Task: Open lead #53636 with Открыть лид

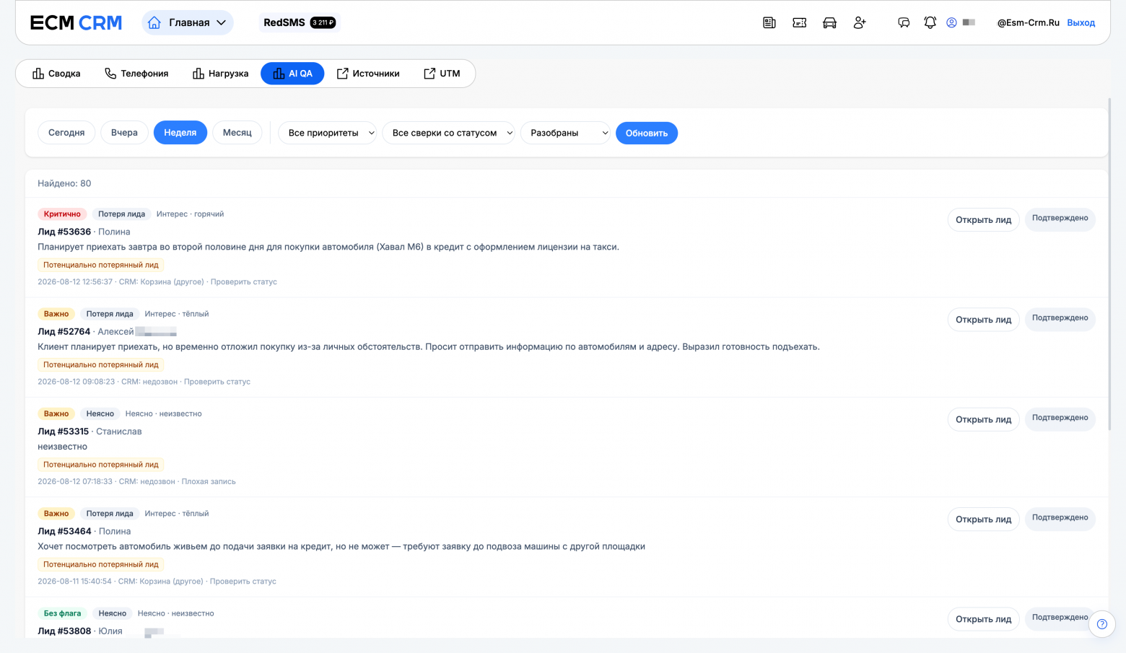Action: point(983,220)
